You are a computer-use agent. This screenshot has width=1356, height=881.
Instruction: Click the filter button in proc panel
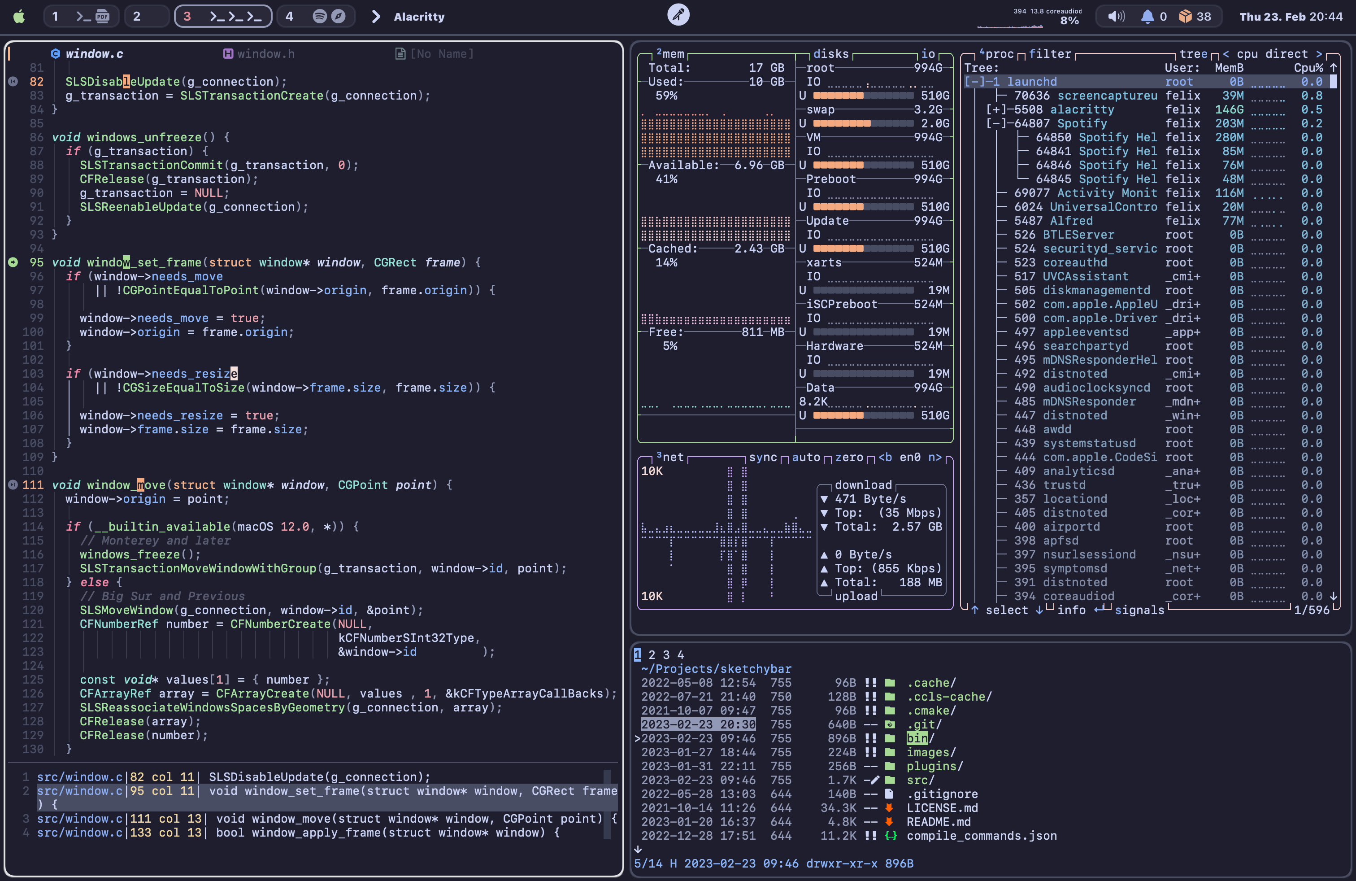point(1049,53)
